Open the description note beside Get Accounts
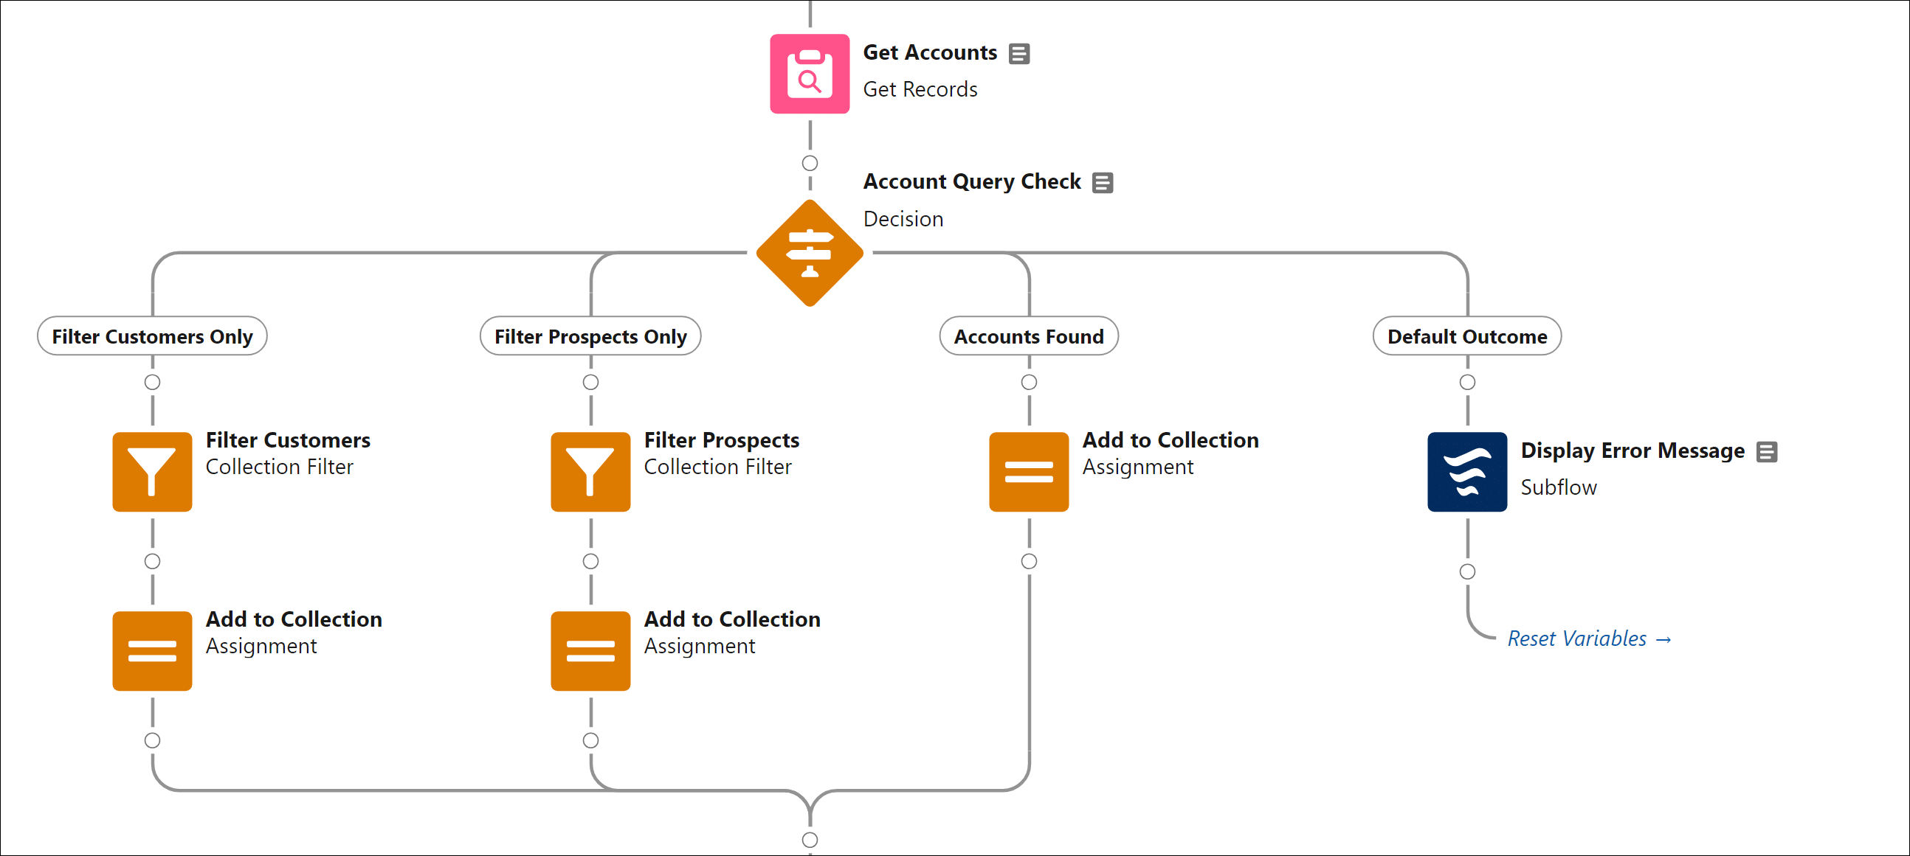The height and width of the screenshot is (856, 1910). [x=1019, y=53]
